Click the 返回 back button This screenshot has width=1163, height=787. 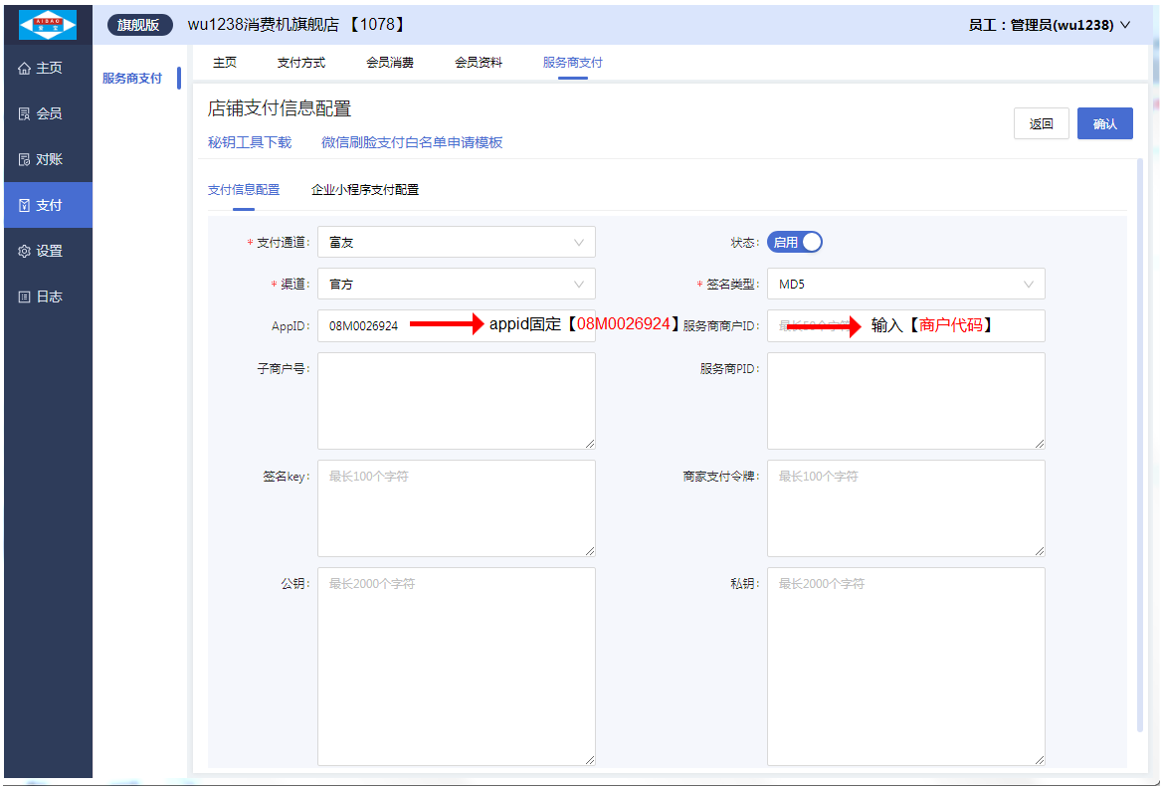click(x=1041, y=123)
